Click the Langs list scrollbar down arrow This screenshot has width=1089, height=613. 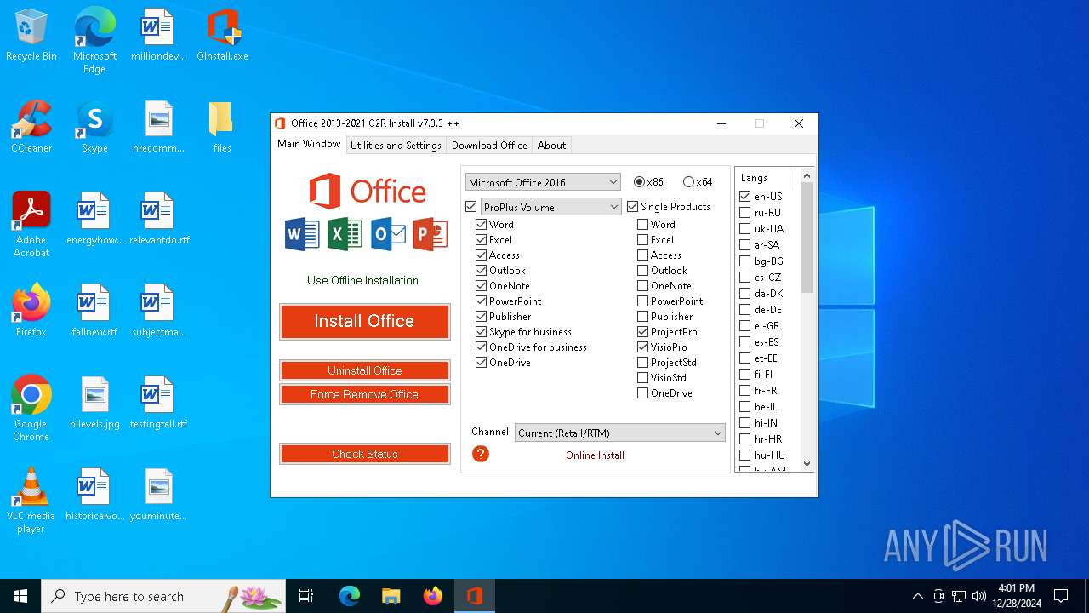pos(807,464)
